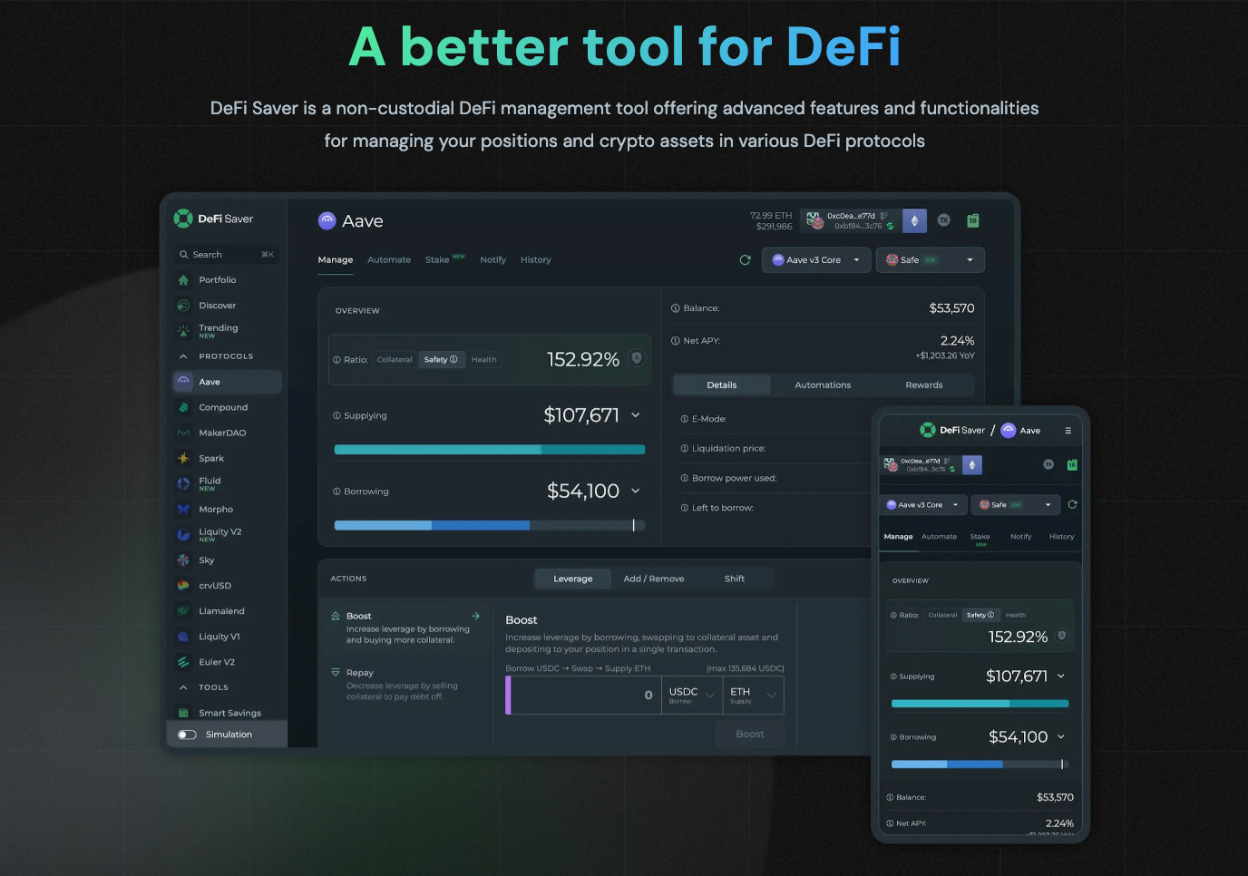Select Collateral ratio option in mobile view

(x=942, y=615)
